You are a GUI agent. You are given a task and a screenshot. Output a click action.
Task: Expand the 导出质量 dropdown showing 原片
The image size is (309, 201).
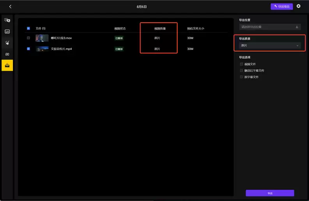coord(270,45)
